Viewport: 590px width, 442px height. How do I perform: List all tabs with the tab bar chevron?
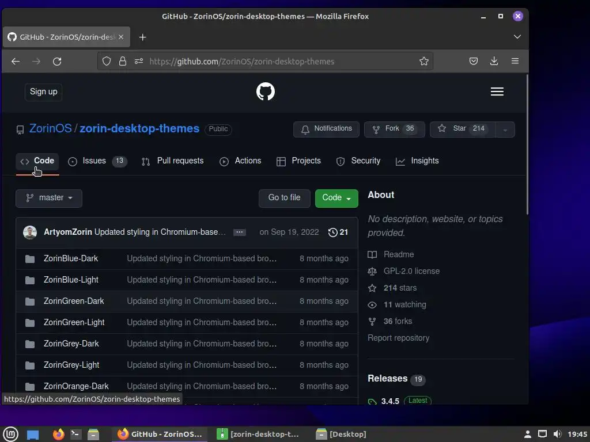coord(517,37)
